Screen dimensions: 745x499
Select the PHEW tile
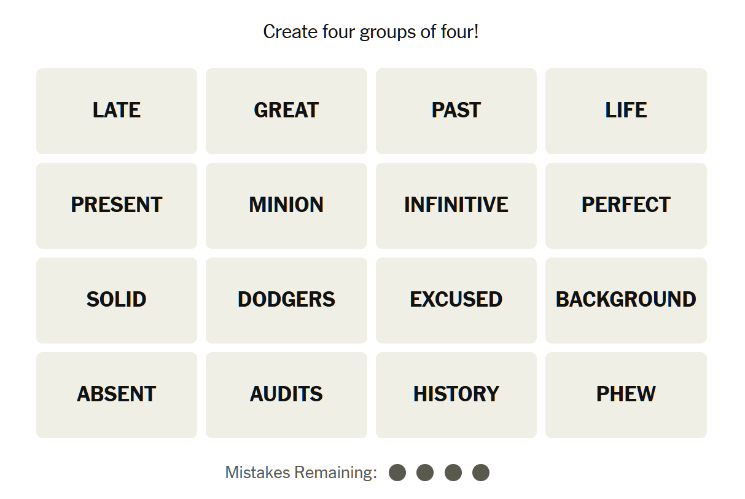tap(626, 395)
